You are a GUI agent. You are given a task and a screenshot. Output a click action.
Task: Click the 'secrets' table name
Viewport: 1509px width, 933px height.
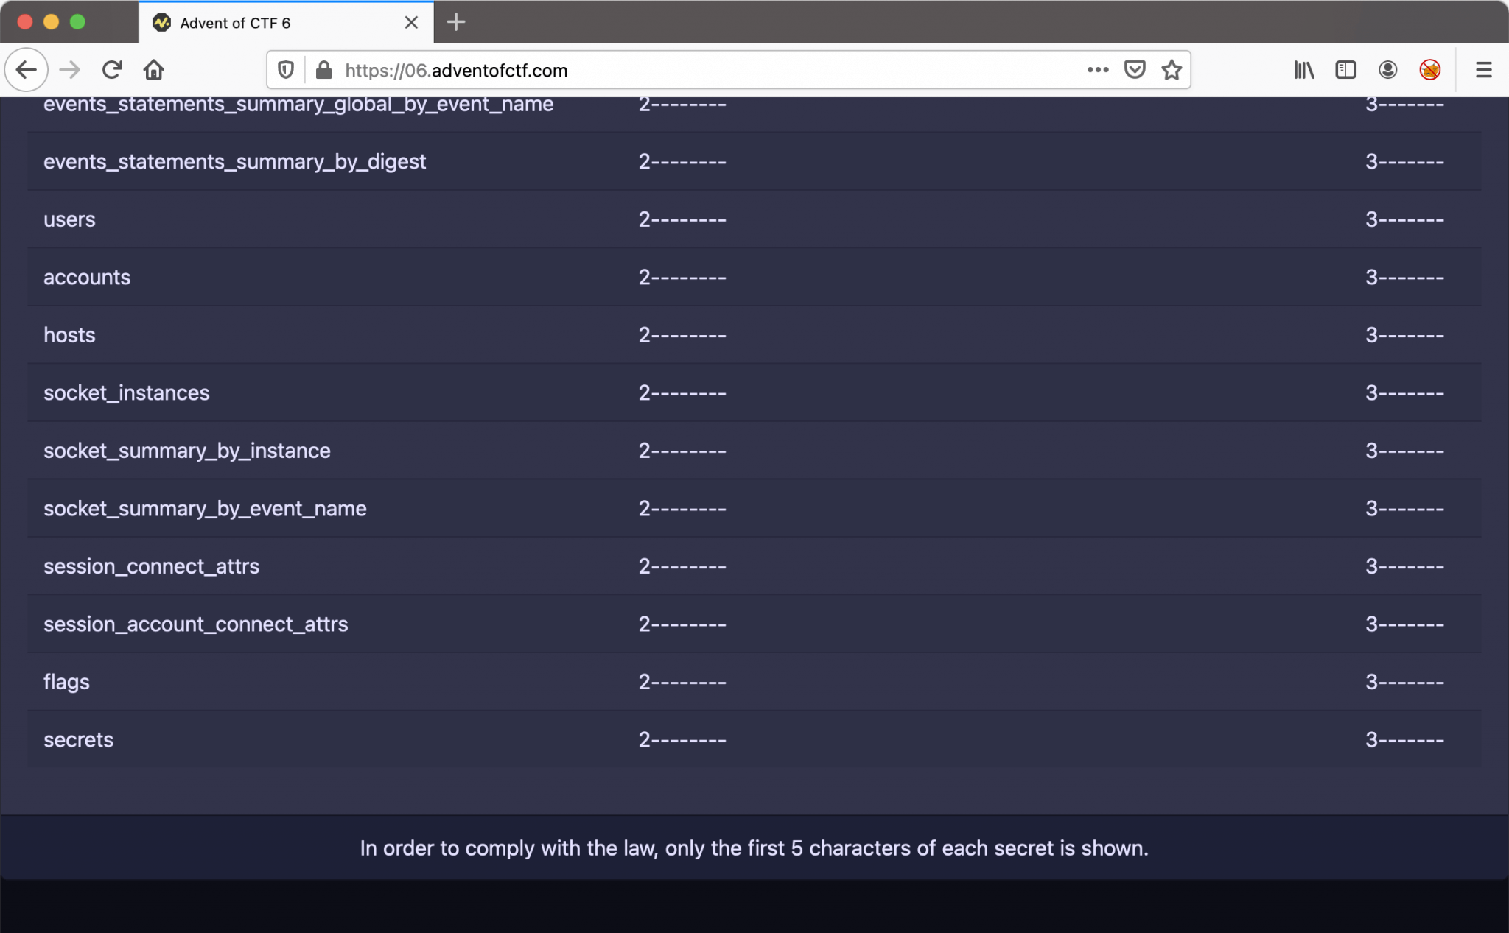click(x=78, y=740)
